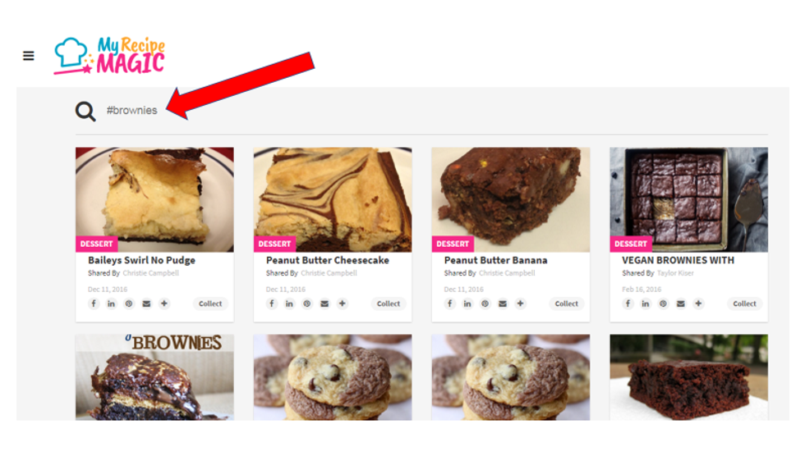Open the Vegan Brownies pan photo thumbnail
This screenshot has width=805, height=452.
(x=688, y=200)
